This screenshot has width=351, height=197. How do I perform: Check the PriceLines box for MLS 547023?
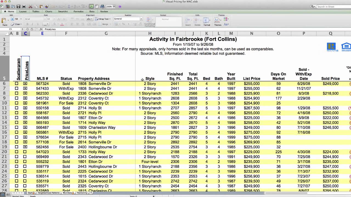(25, 152)
